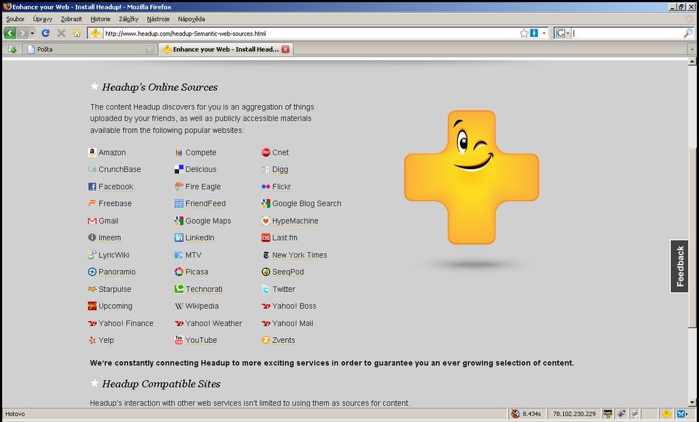Click the Back navigation arrow button
Screen dimensions: 699x422
pyautogui.click(x=10, y=33)
